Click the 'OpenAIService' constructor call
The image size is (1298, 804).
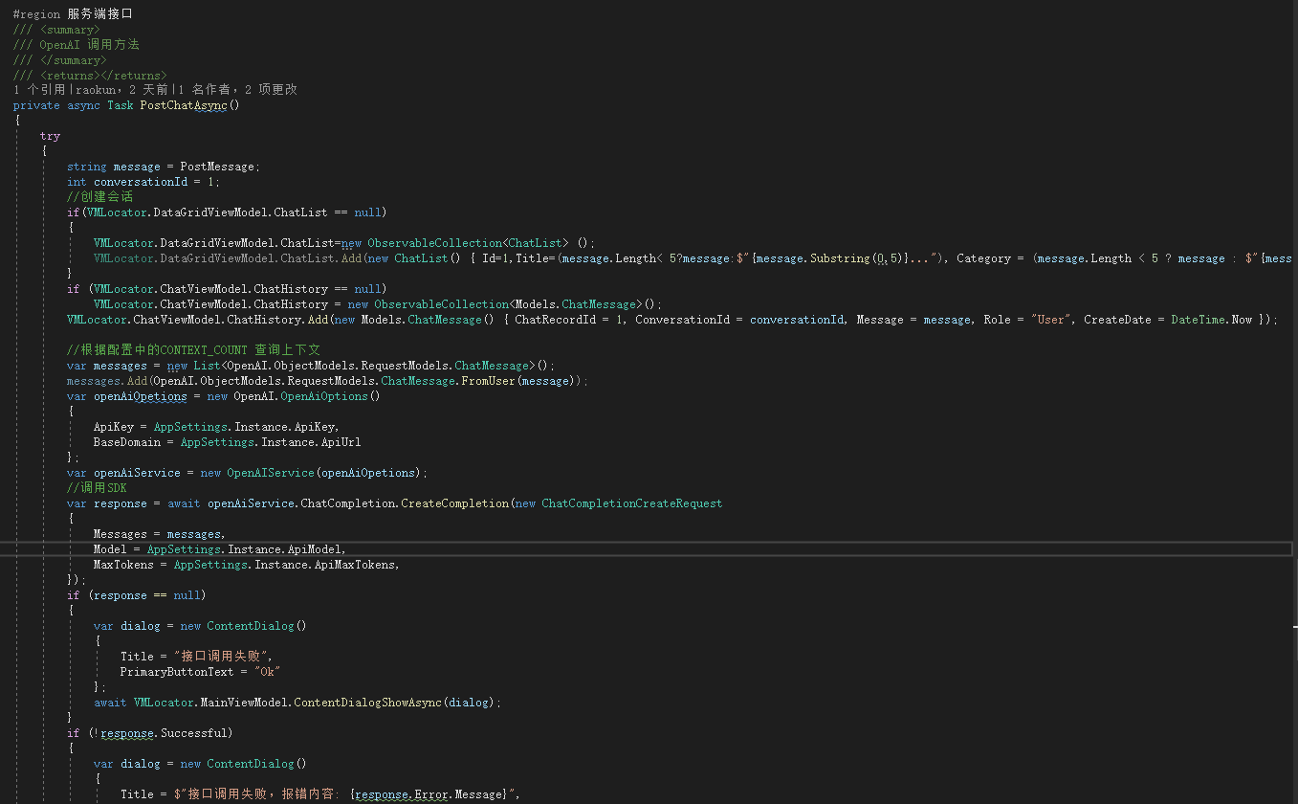(270, 473)
